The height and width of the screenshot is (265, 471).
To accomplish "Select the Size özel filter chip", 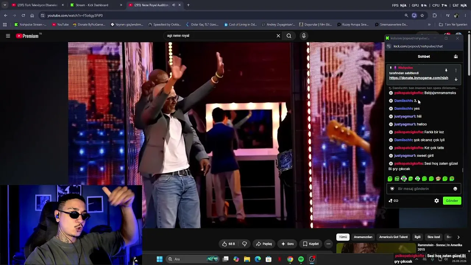I will [x=433, y=237].
